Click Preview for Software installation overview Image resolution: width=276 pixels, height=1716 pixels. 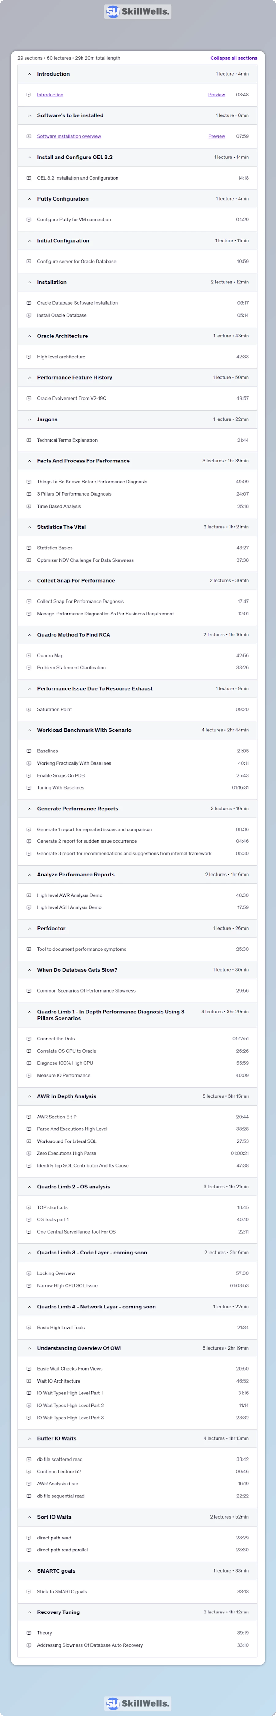pyautogui.click(x=216, y=137)
